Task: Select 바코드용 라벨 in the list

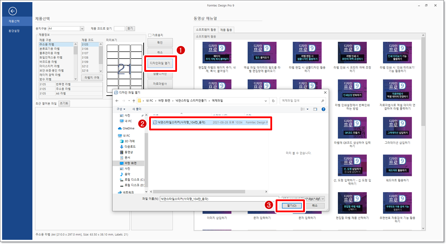Action: 56,62
